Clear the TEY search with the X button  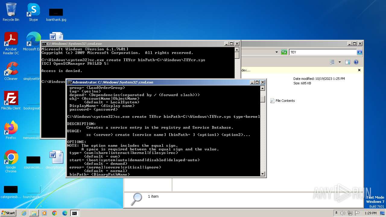click(359, 52)
